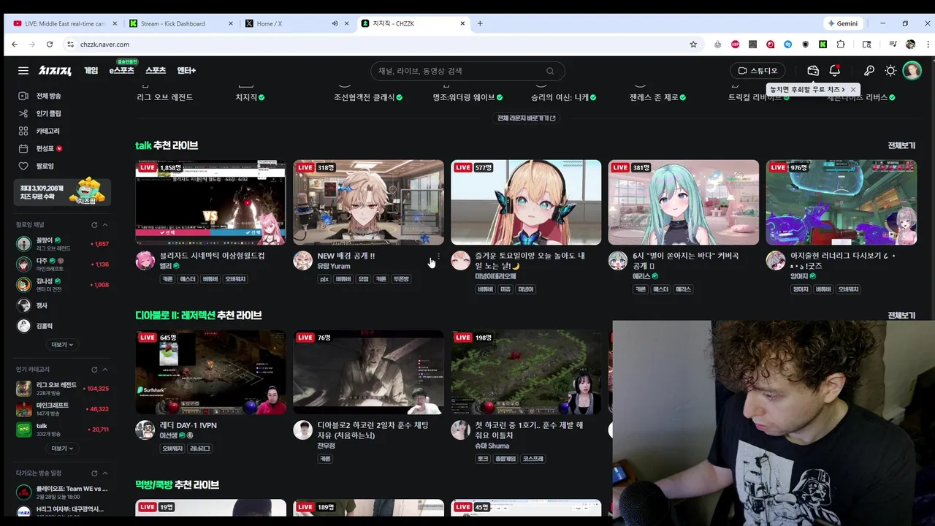Toggle the light/dark theme sun icon

click(890, 71)
